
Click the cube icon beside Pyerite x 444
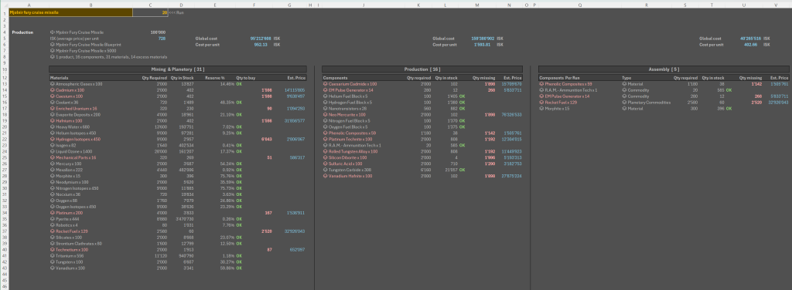[x=53, y=219]
